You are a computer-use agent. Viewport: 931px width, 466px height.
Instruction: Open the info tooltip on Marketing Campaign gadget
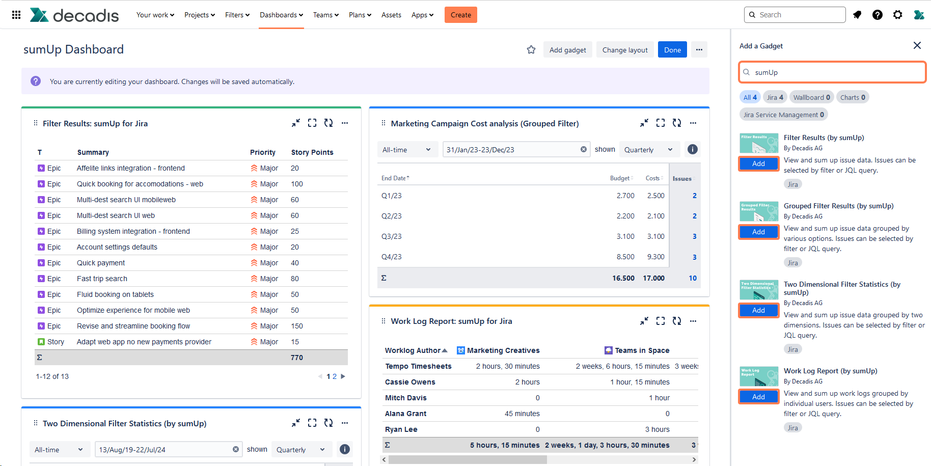pos(692,149)
